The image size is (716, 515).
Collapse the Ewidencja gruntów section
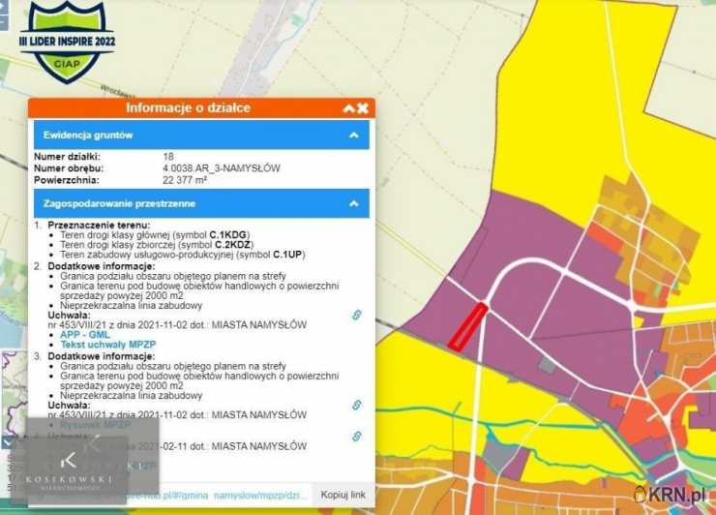pyautogui.click(x=354, y=135)
